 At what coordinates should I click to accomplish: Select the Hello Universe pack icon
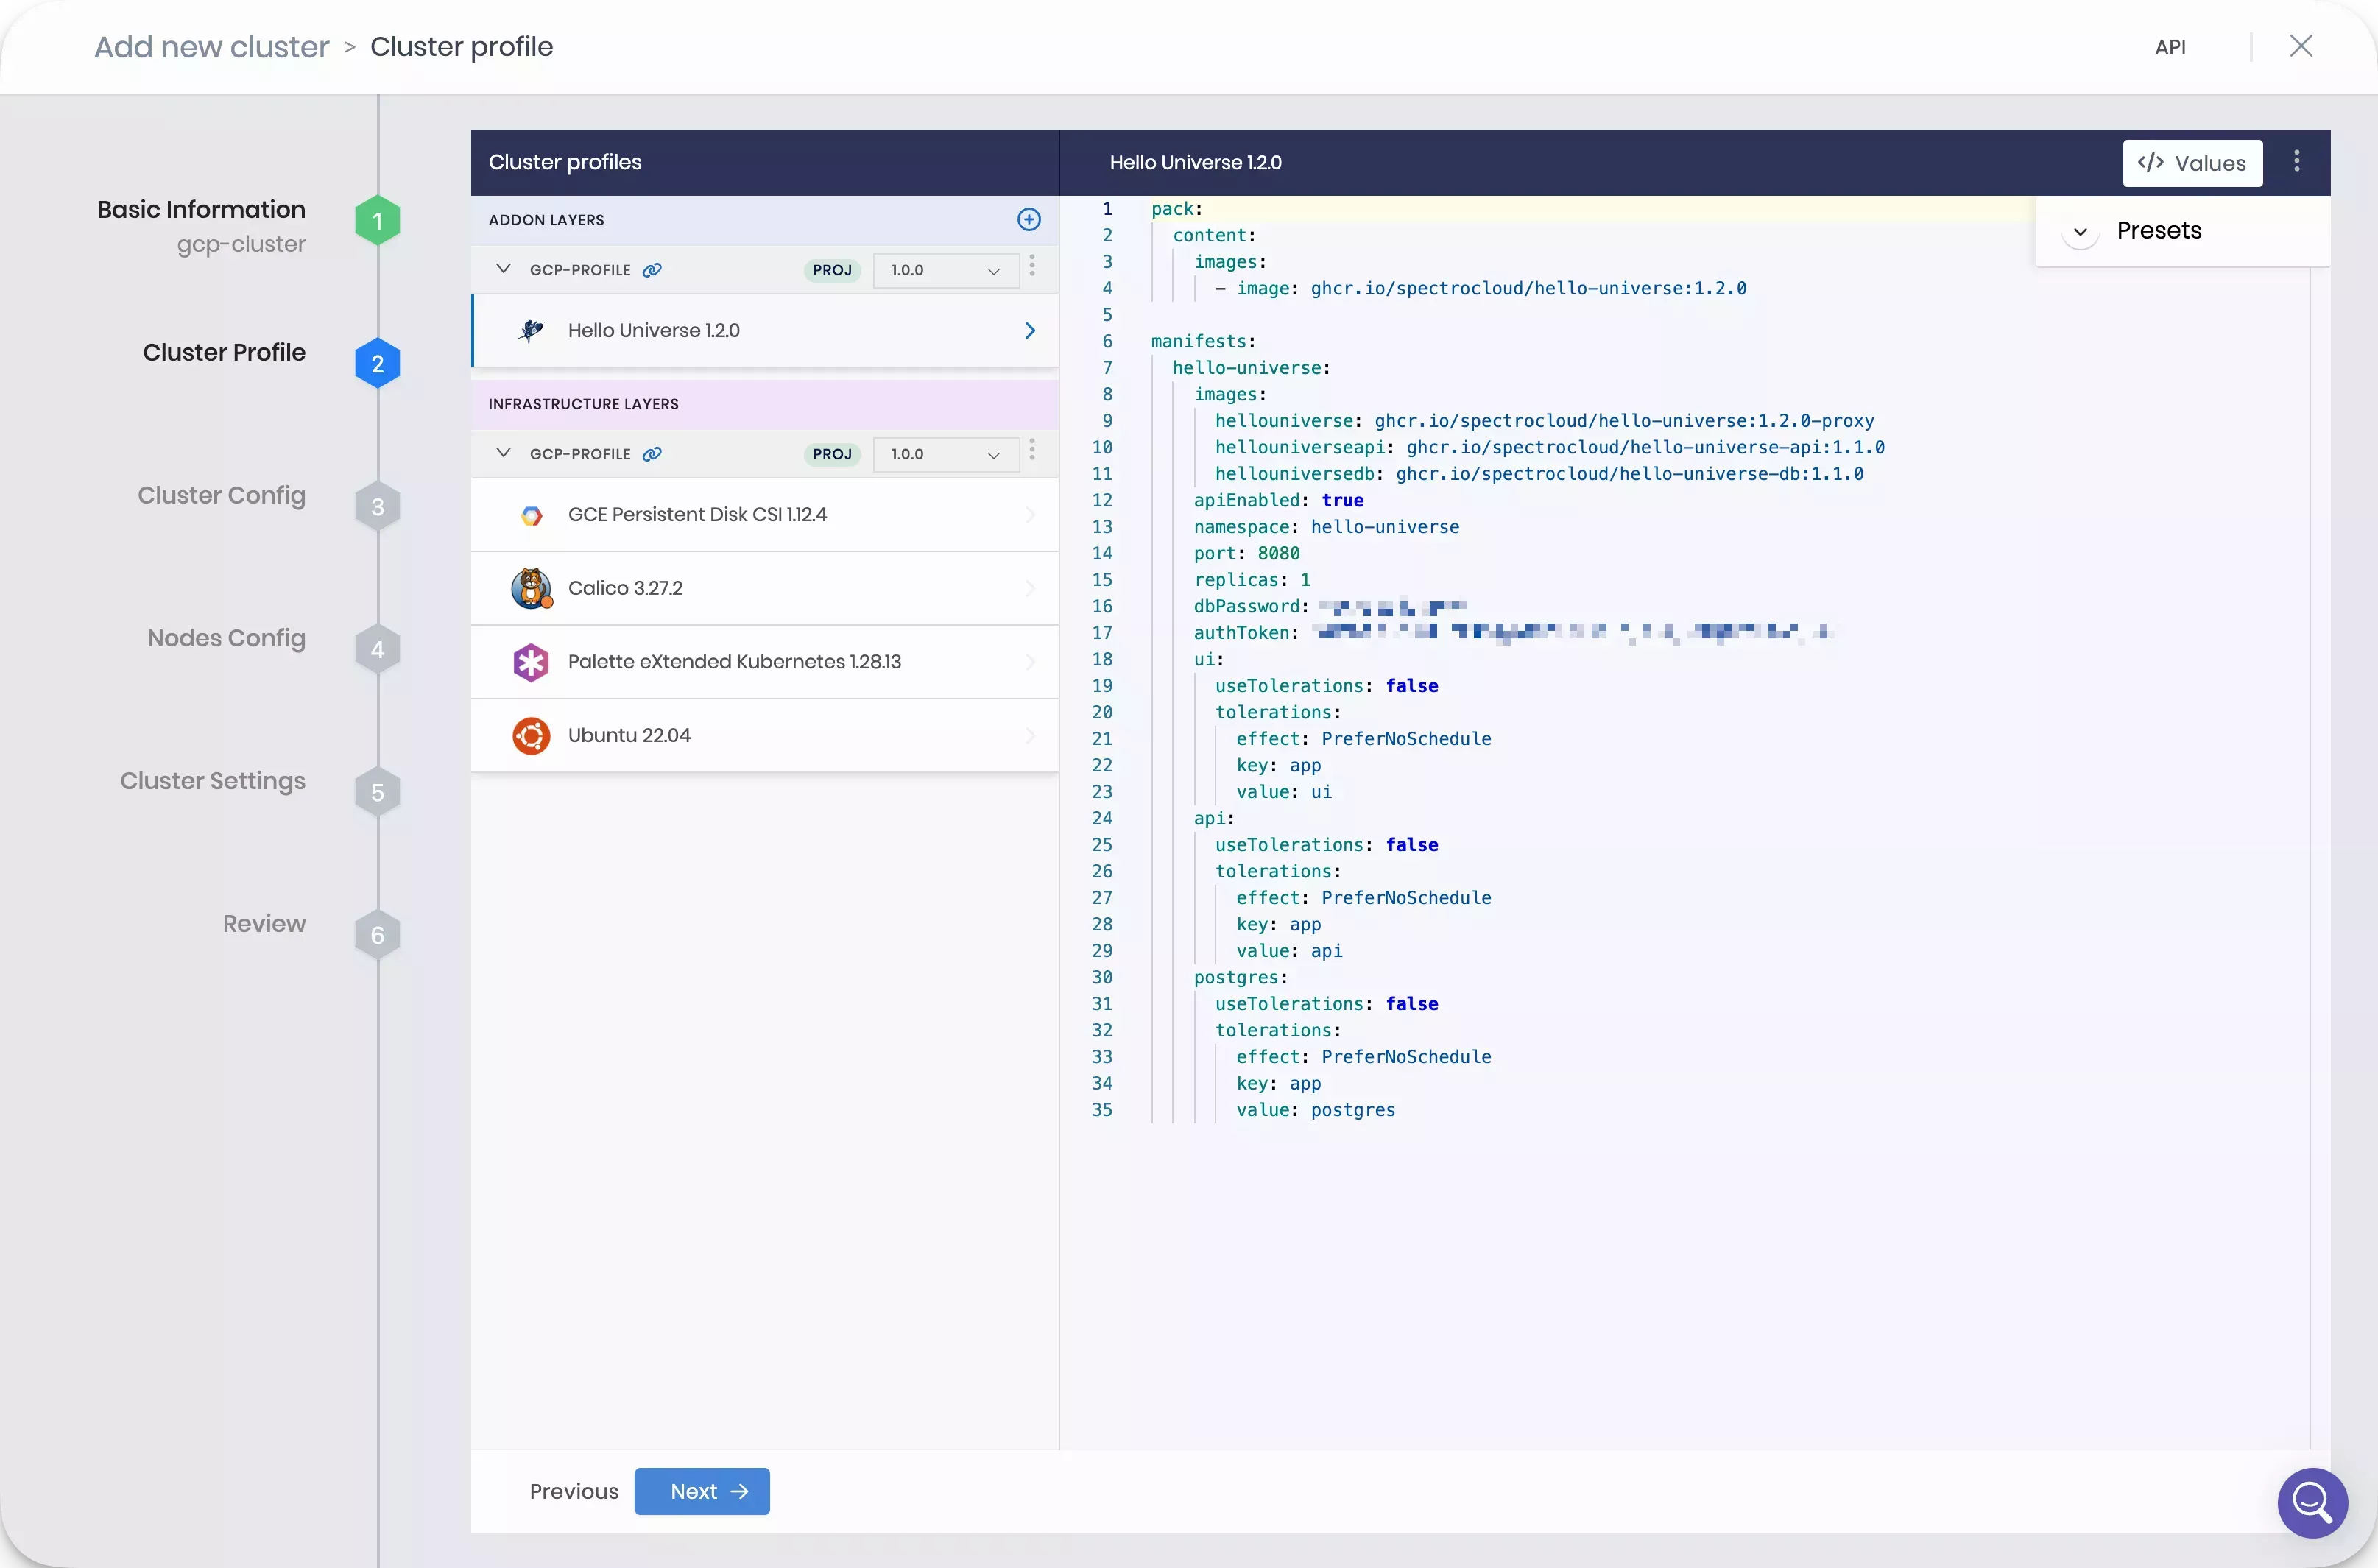(532, 330)
